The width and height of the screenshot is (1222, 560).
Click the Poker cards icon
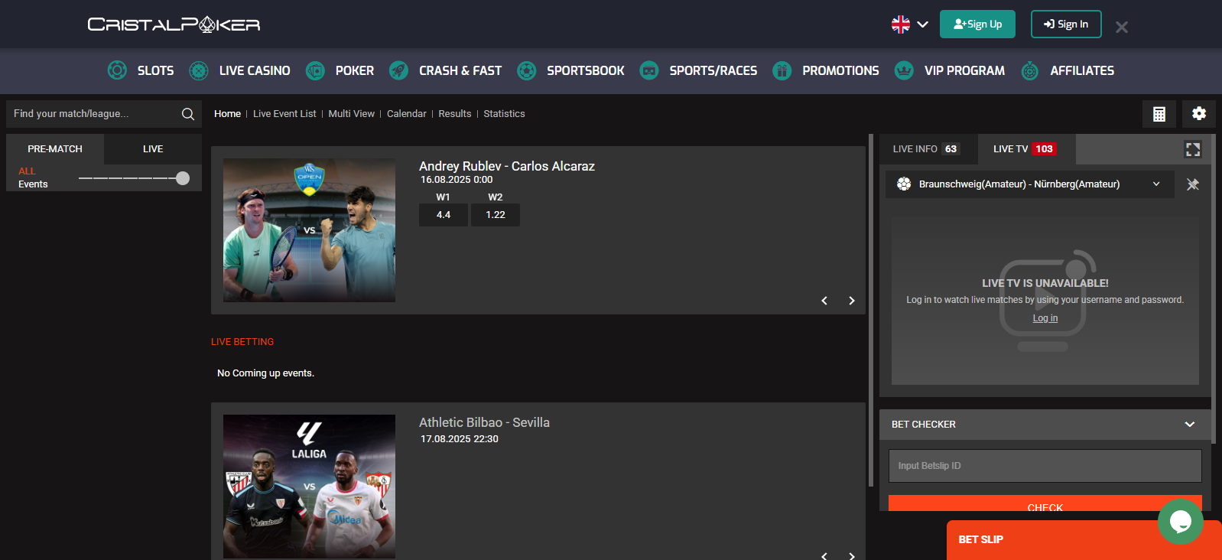pos(315,70)
